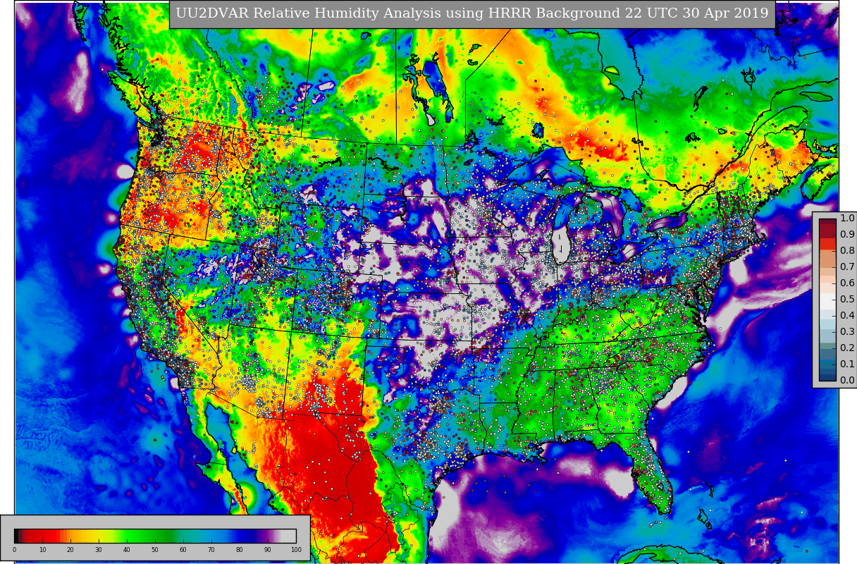Click the black end of the humidity colorbar
Screen dimensions: 857x564
coord(16,536)
